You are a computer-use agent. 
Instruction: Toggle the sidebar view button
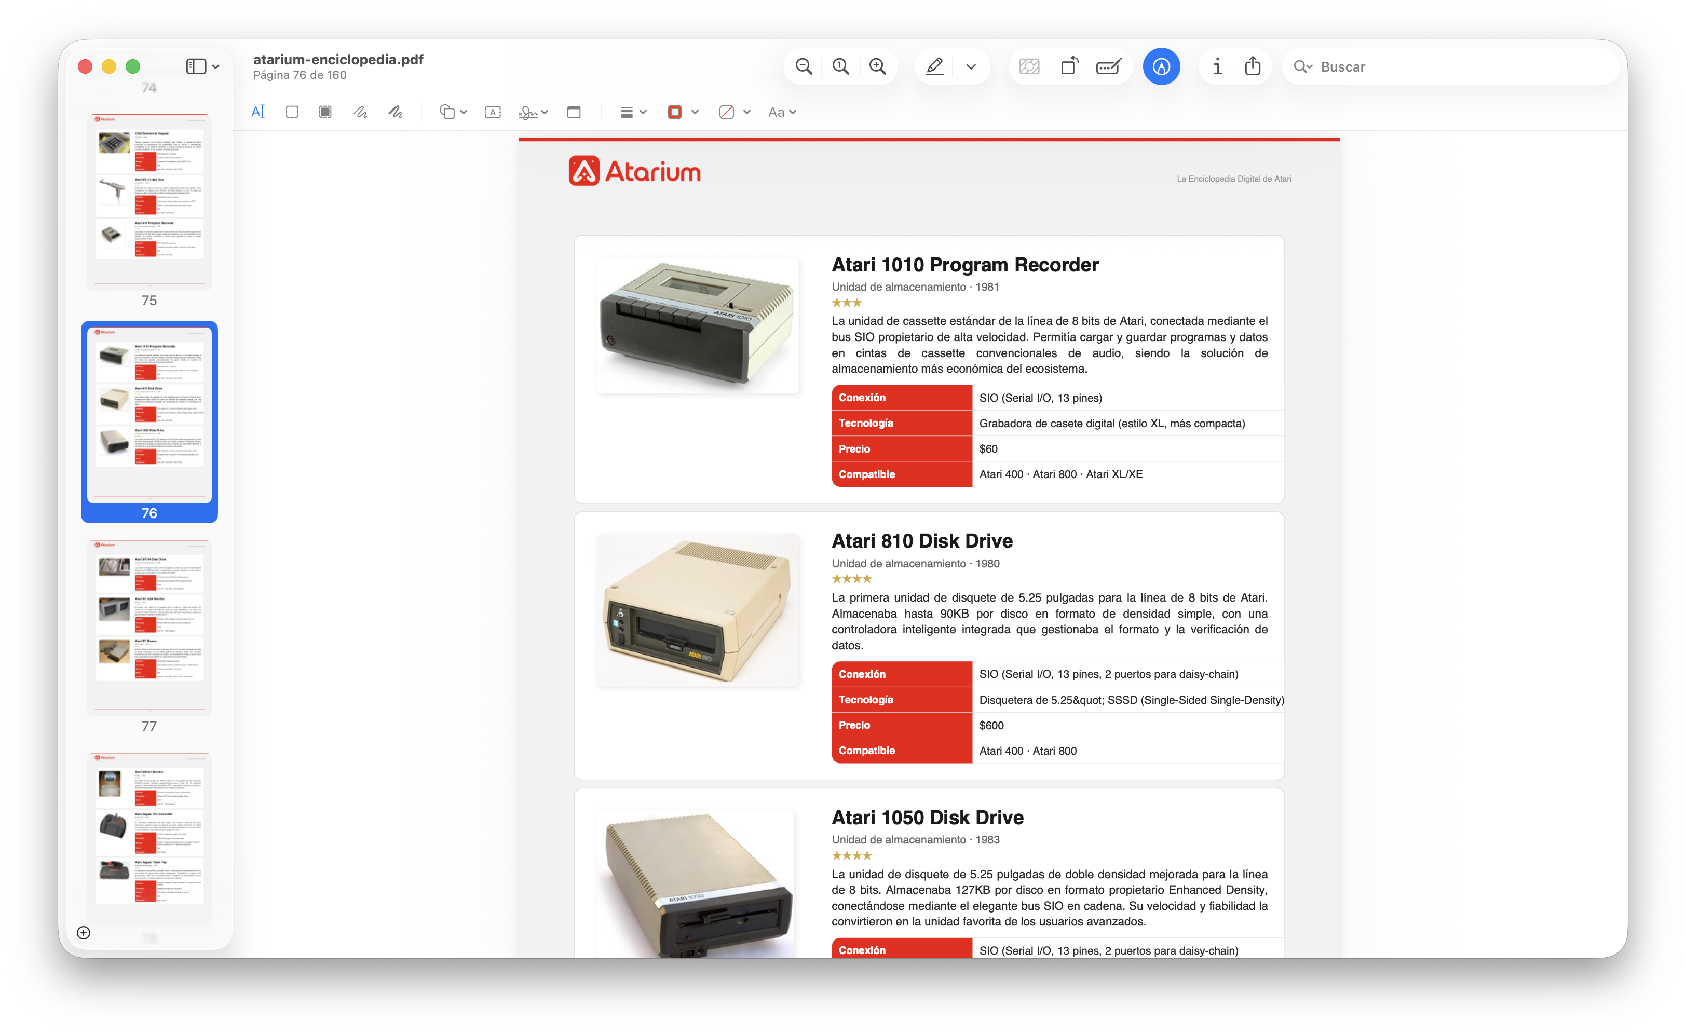coord(196,66)
